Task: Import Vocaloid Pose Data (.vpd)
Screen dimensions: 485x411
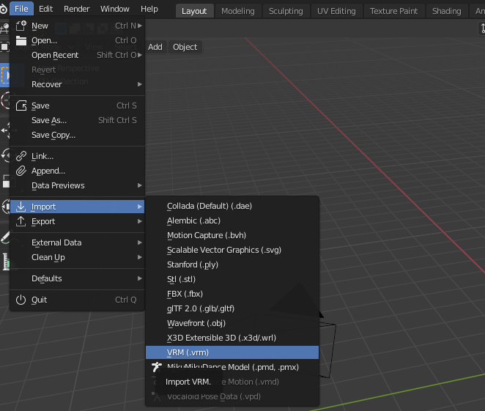Action: [x=232, y=396]
